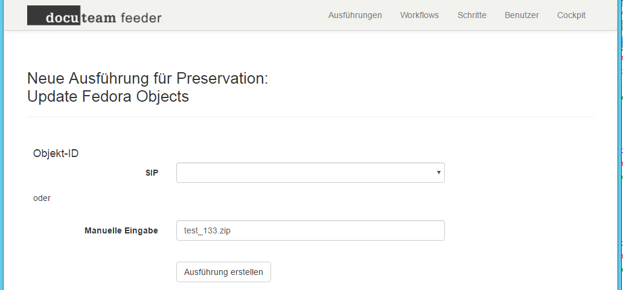Click the docuteam feeder logo
Viewport: 623px width, 290px height.
[94, 16]
